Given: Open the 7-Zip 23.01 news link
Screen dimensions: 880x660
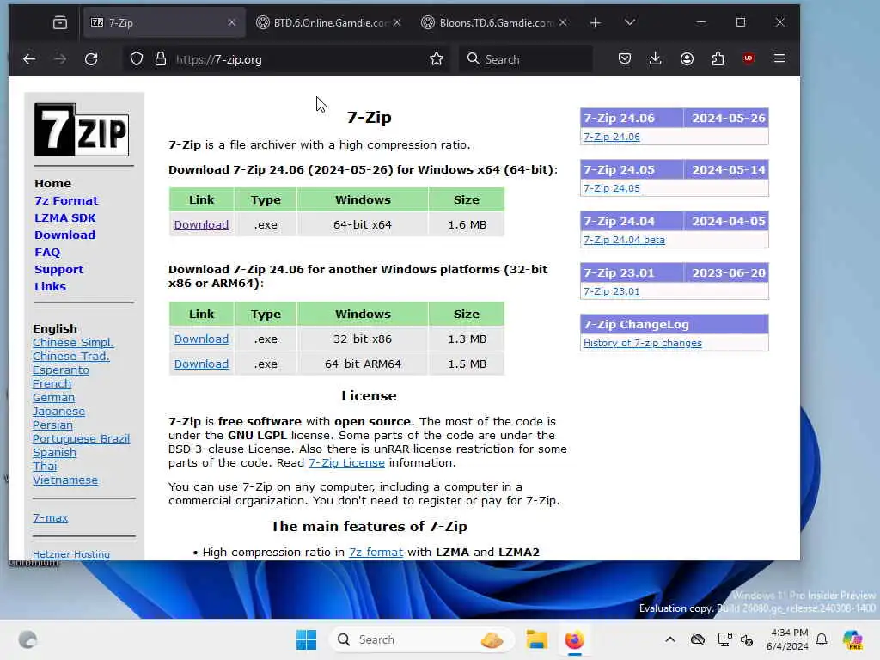Looking at the screenshot, I should [612, 291].
